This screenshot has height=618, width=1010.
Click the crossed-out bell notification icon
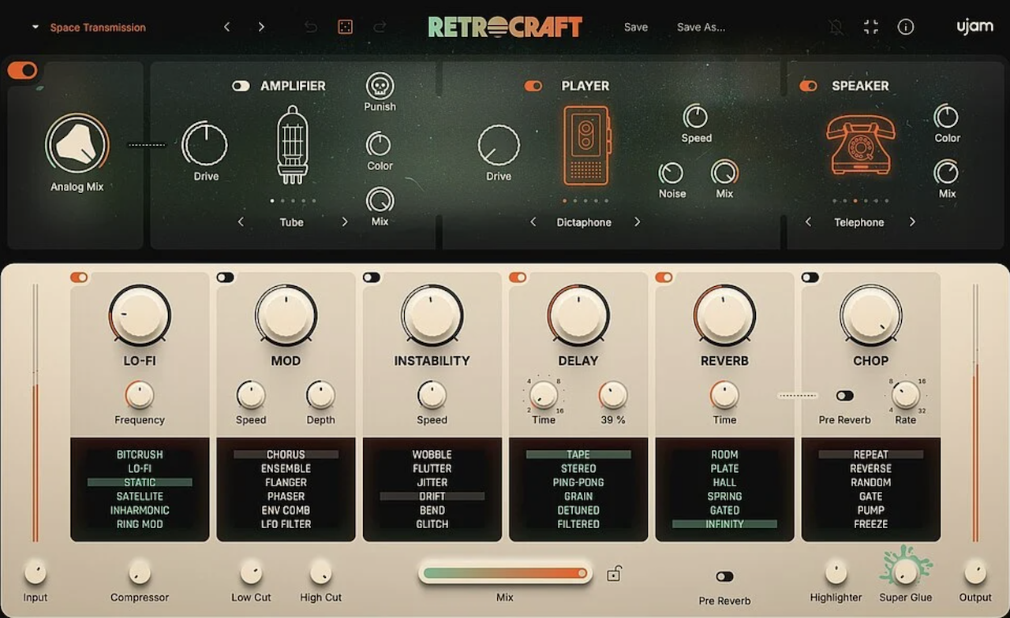click(x=836, y=27)
